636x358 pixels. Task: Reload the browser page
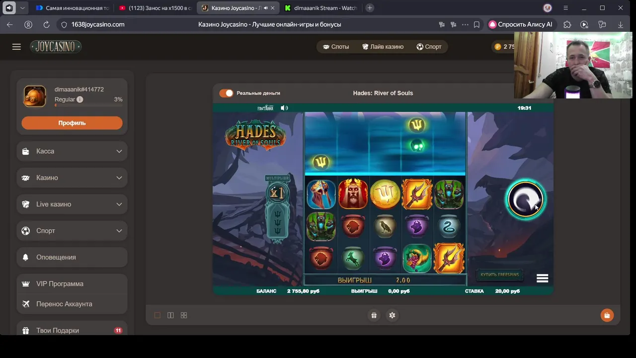tap(46, 24)
